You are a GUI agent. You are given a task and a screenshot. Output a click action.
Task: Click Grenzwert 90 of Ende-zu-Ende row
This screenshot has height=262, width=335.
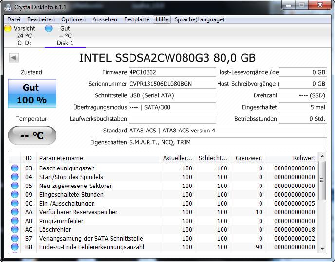coord(259,247)
